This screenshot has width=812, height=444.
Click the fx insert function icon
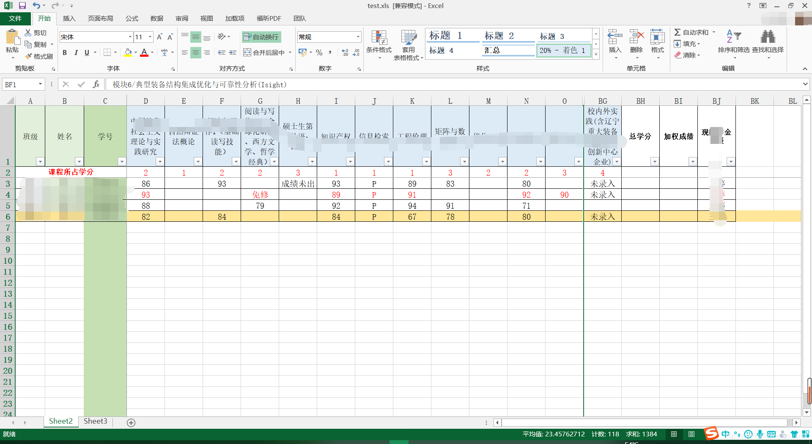[96, 84]
